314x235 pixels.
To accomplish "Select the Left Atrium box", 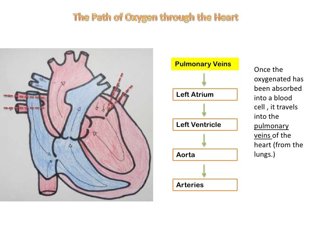I will 205,94.
